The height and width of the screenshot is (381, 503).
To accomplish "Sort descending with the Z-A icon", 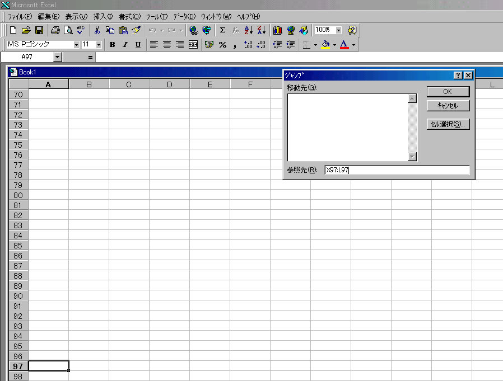I will click(x=262, y=30).
